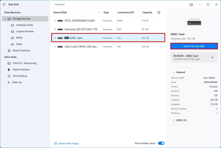
Task: Sort by Device/Disk column header
Action: tap(60, 12)
